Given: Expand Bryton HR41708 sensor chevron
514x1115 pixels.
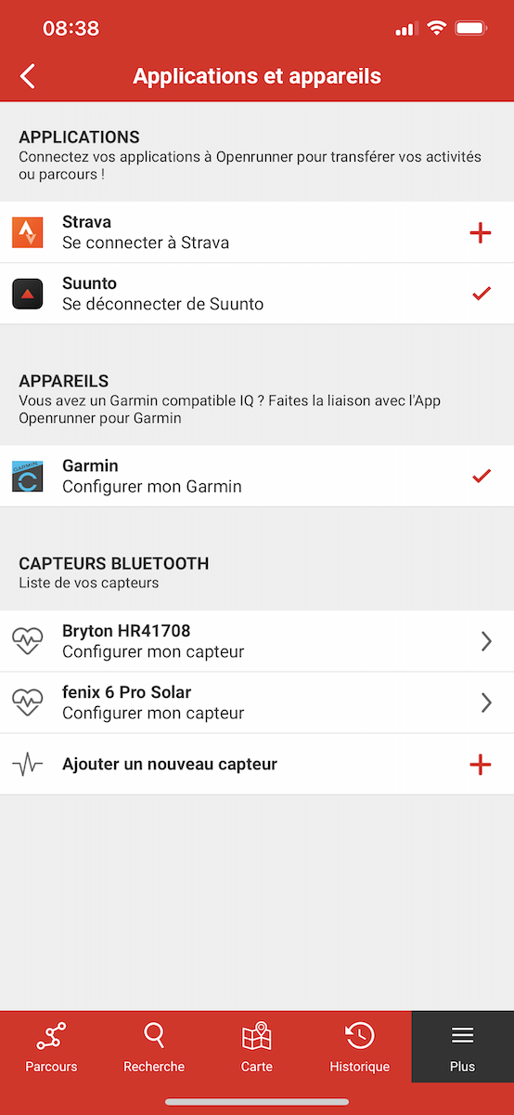Looking at the screenshot, I should (486, 641).
